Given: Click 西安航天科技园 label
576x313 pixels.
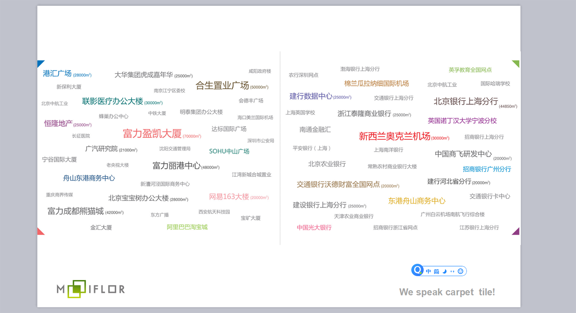Looking at the screenshot, I should [x=214, y=212].
